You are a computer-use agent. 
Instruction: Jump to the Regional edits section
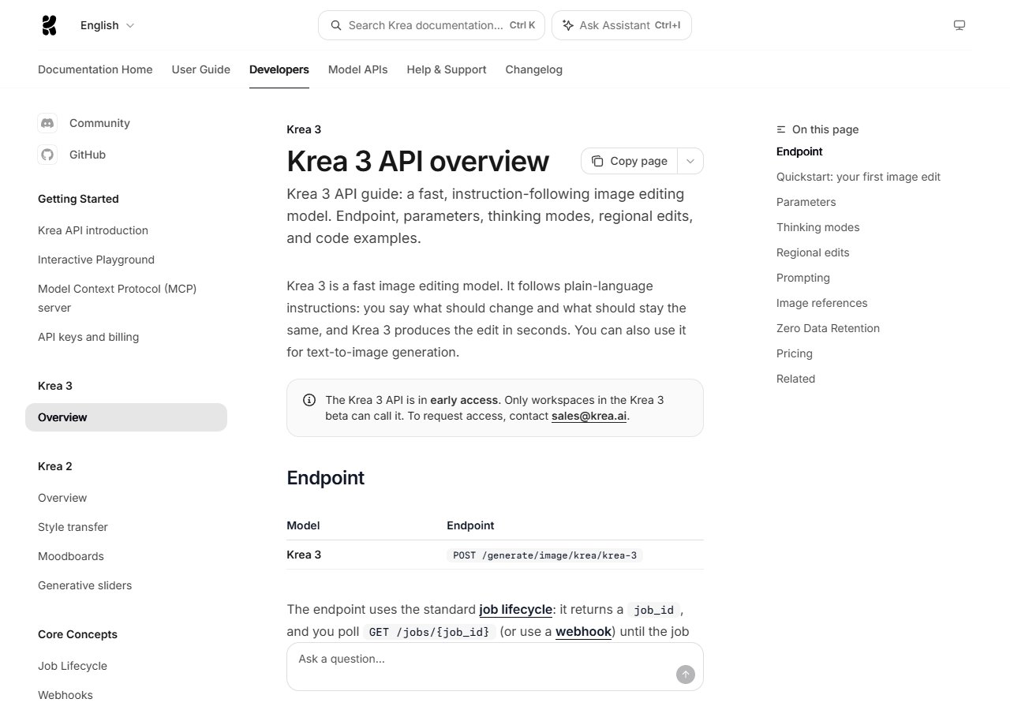pyautogui.click(x=813, y=252)
